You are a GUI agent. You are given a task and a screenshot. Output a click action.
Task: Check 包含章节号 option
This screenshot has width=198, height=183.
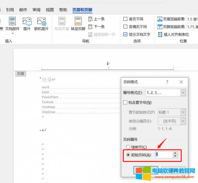(x=125, y=102)
